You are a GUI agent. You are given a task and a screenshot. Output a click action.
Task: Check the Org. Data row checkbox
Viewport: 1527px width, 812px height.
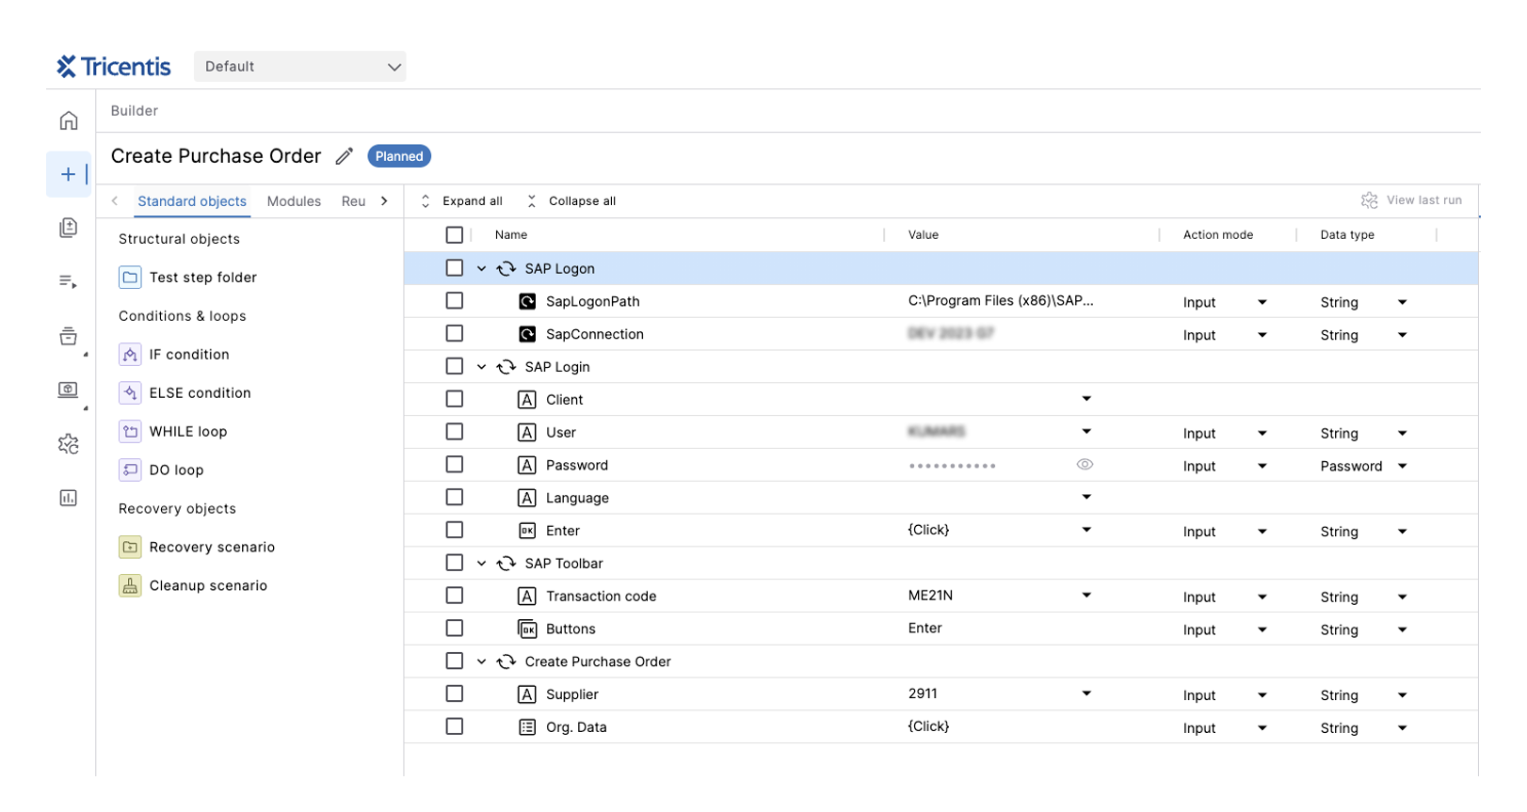[455, 726]
